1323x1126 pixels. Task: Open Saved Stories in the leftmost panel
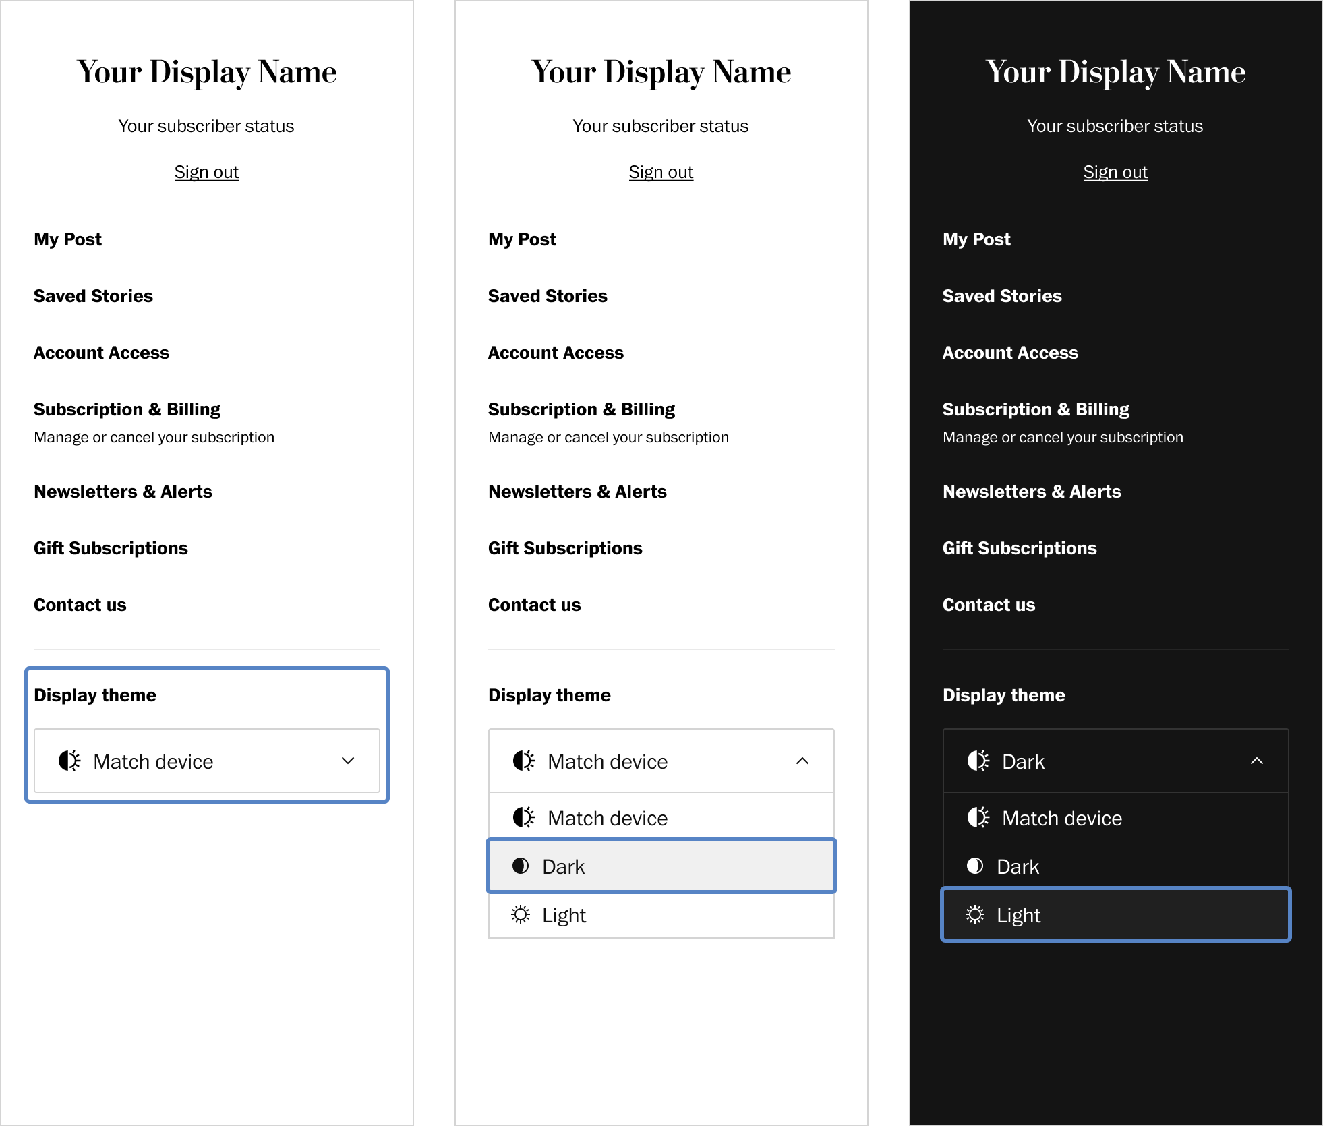click(x=93, y=296)
